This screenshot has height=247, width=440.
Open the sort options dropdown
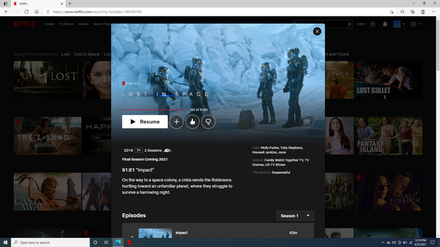(x=416, y=24)
